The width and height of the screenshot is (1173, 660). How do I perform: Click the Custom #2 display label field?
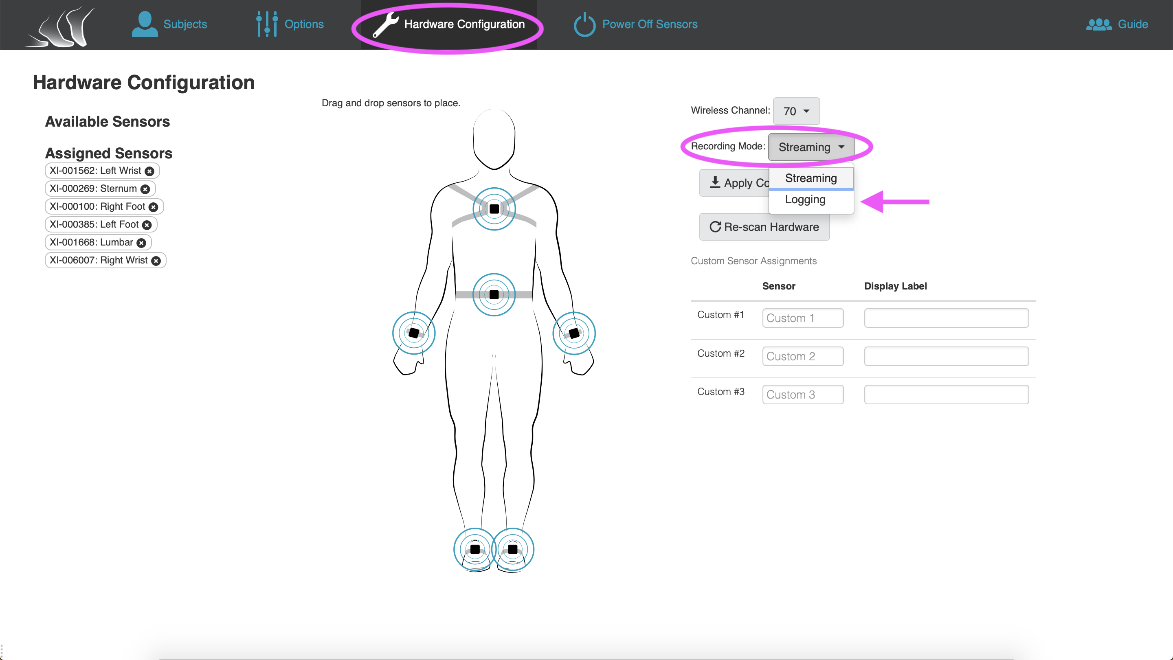tap(946, 356)
